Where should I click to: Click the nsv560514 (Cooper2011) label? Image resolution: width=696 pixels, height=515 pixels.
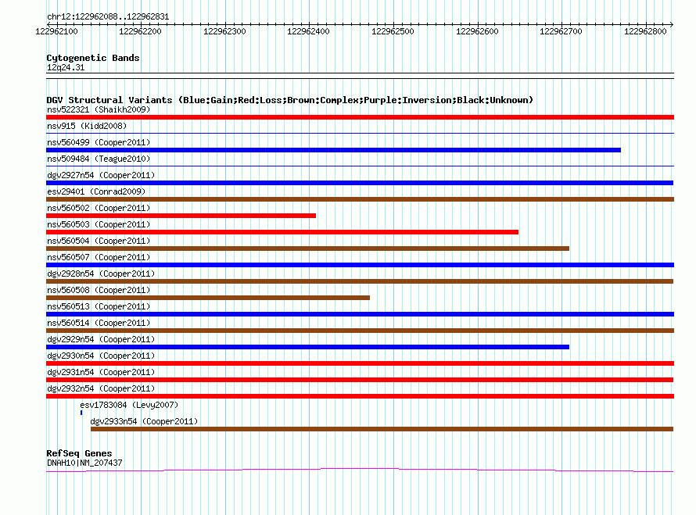click(99, 323)
